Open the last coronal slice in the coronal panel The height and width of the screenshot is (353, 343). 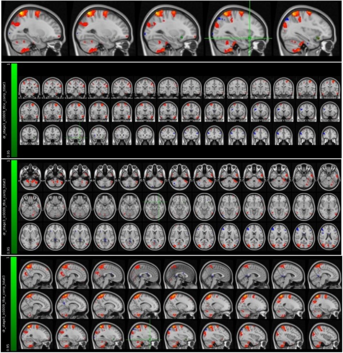(x=330, y=135)
